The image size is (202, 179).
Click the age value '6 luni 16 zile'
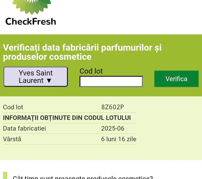119,139
